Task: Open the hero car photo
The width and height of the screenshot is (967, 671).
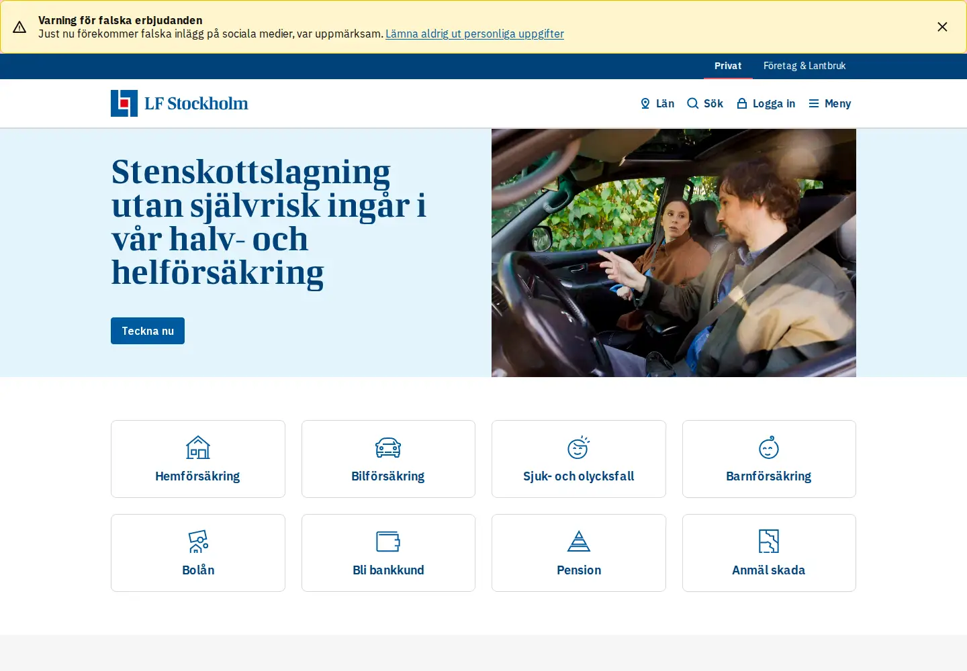Action: click(674, 253)
